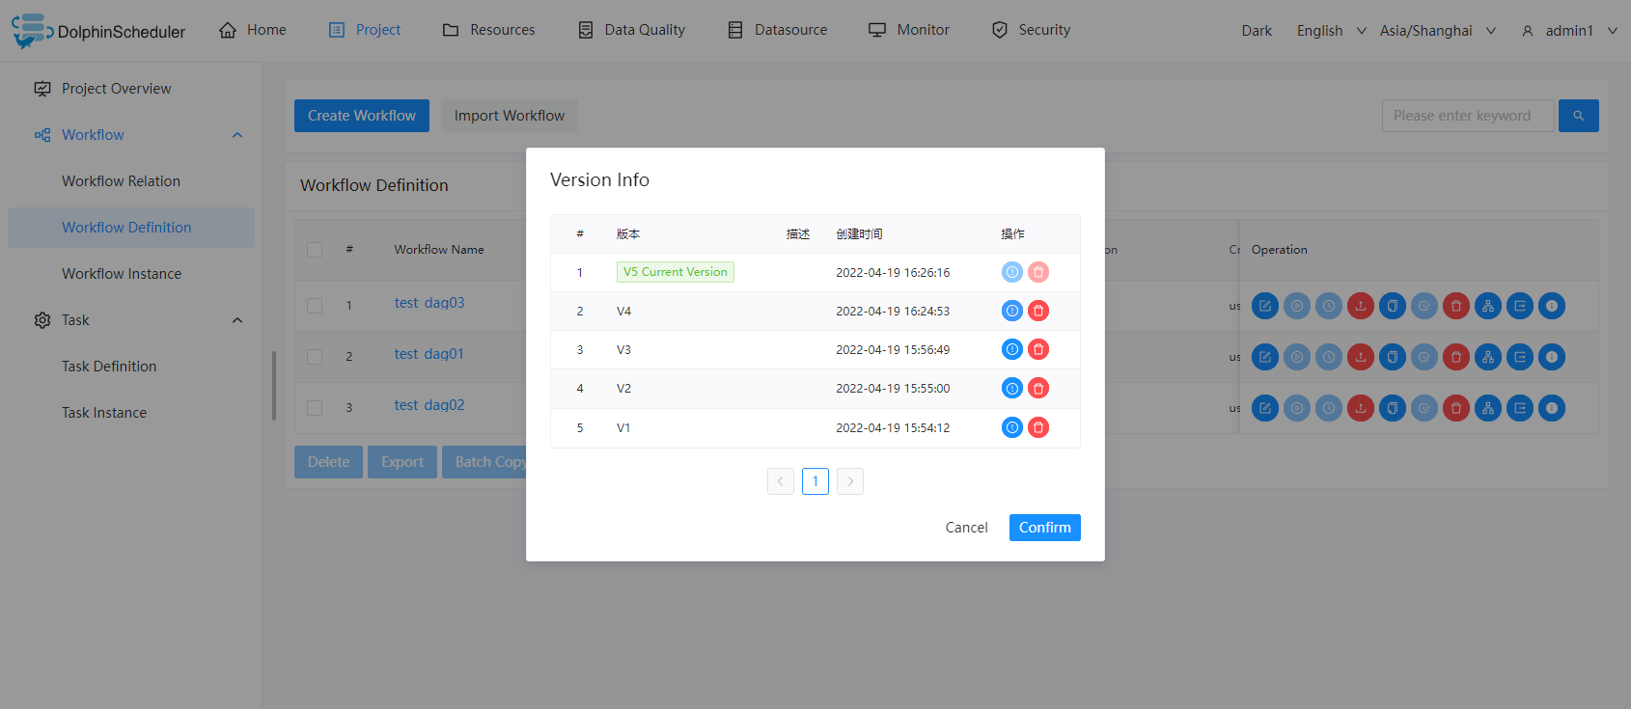
Task: Go to next page in Version Info
Action: (x=850, y=481)
